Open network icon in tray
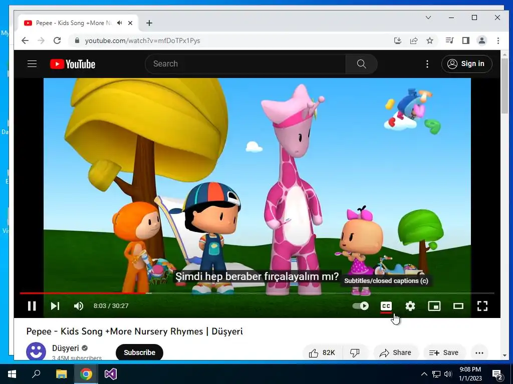Image resolution: width=513 pixels, height=384 pixels. (x=436, y=374)
